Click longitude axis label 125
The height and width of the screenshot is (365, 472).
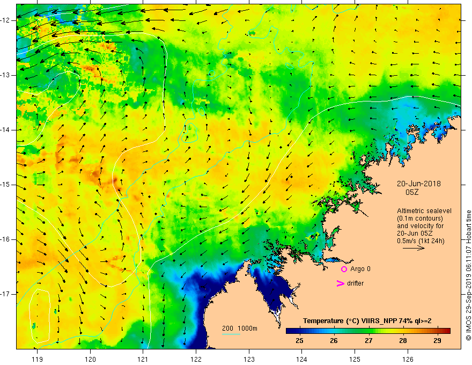click(x=355, y=359)
